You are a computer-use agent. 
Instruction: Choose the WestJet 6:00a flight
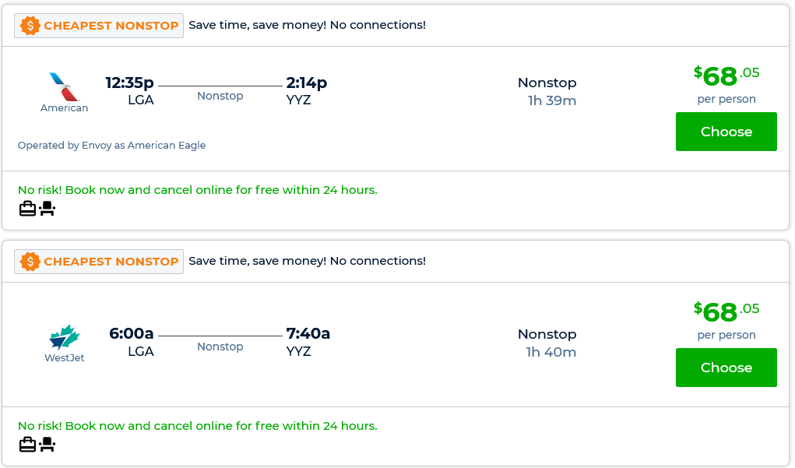click(726, 368)
